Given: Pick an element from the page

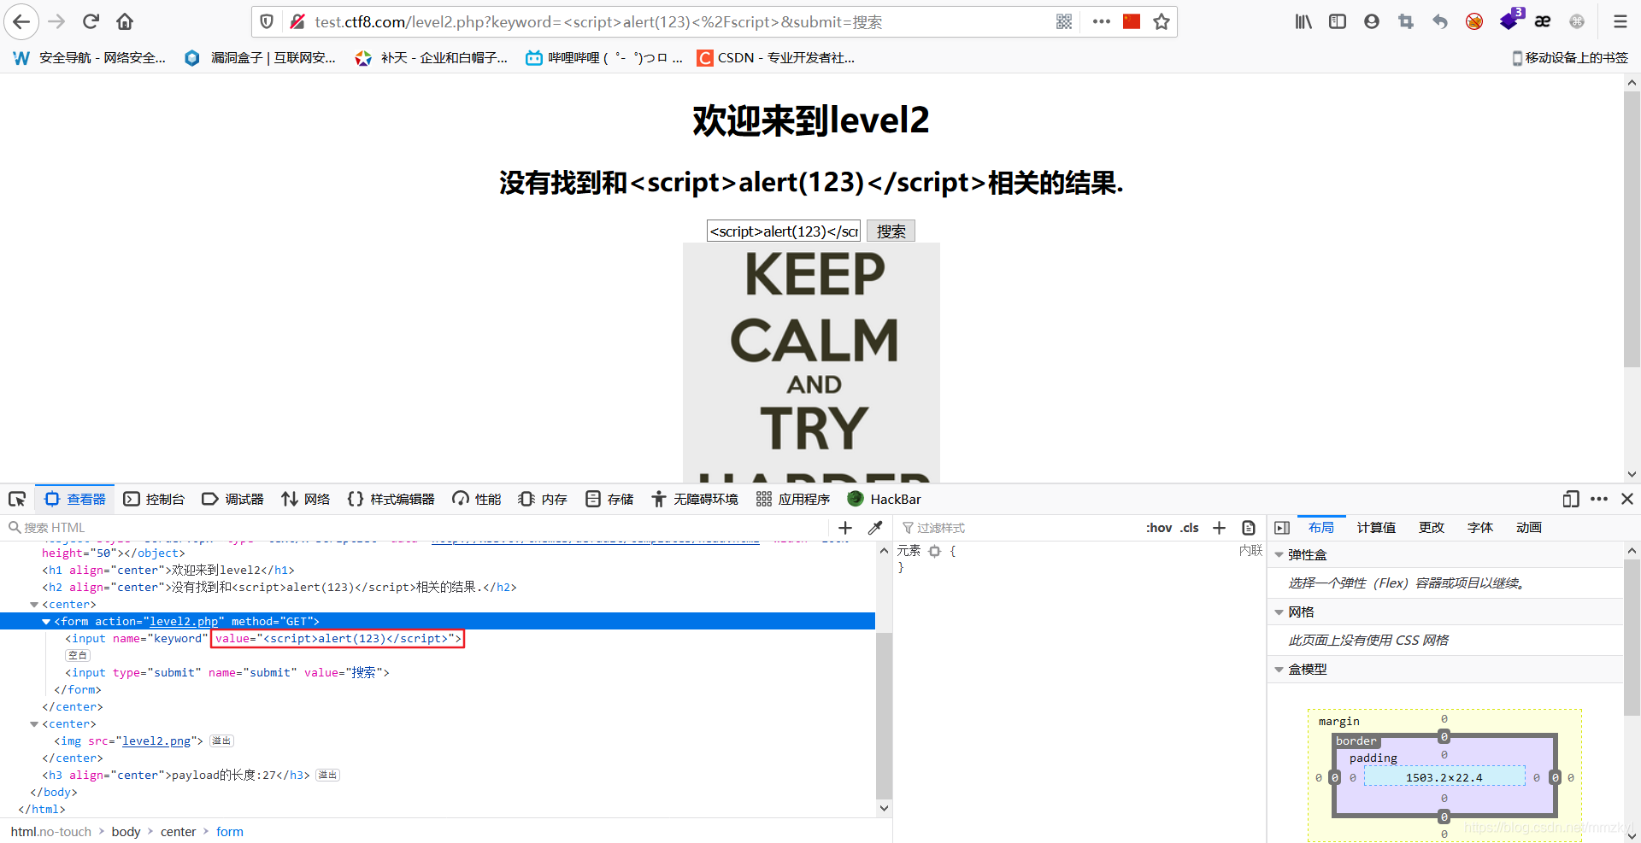Looking at the screenshot, I should tap(17, 499).
